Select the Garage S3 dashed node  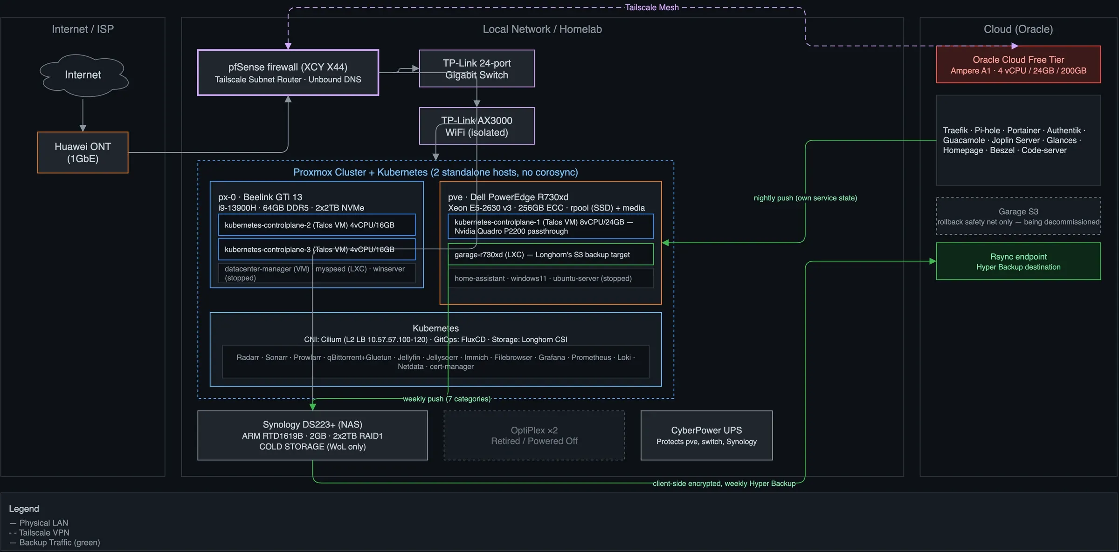(1018, 216)
